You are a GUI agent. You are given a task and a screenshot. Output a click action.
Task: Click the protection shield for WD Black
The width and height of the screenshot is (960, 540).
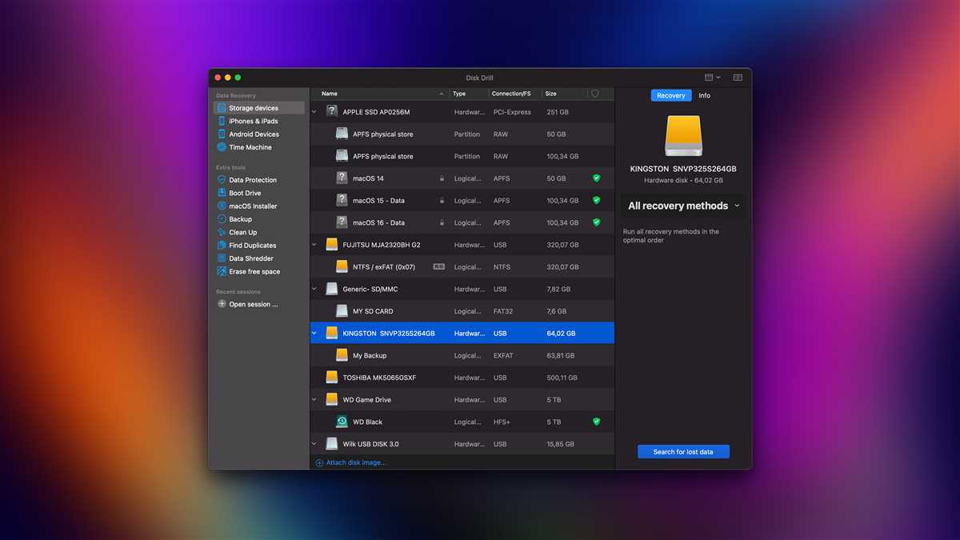[x=596, y=422]
